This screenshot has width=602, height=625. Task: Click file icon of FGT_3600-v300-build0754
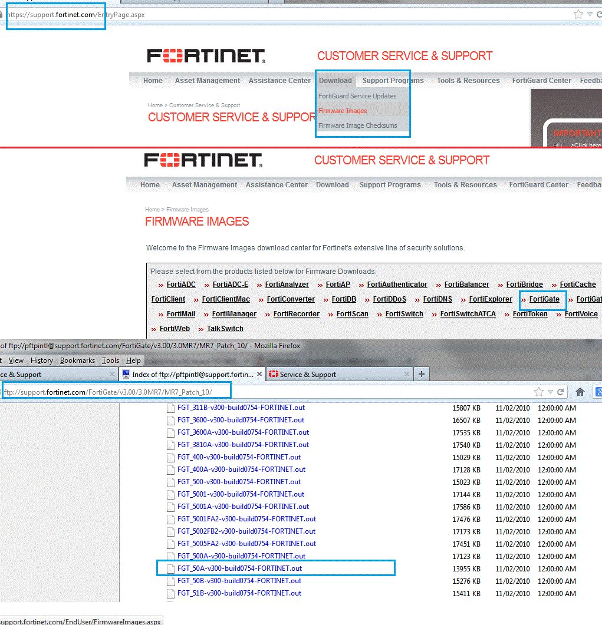coord(170,421)
